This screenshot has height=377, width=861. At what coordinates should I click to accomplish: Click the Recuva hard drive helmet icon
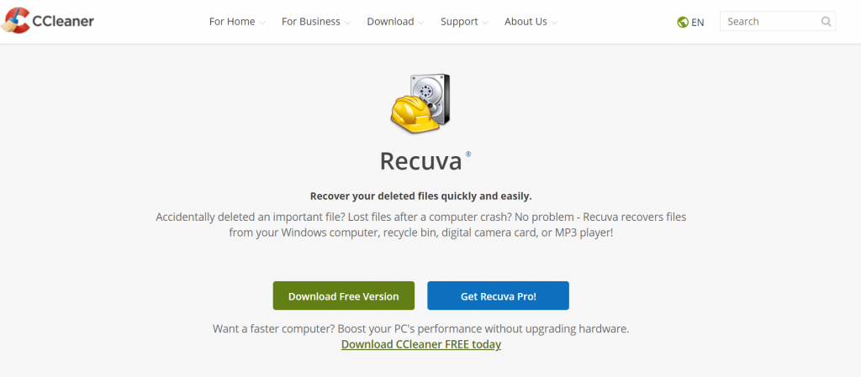coord(420,103)
